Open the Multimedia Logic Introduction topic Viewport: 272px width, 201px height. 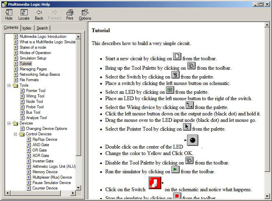(x=43, y=37)
